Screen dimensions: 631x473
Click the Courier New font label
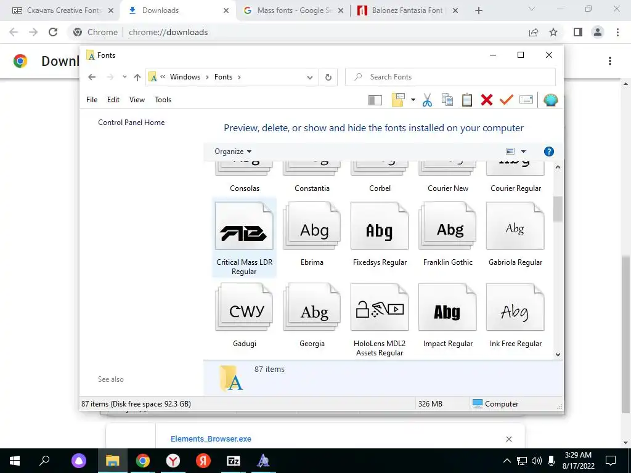tap(448, 188)
